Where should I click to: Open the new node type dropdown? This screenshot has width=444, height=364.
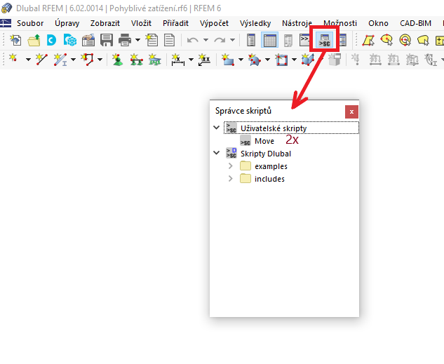tap(28, 60)
